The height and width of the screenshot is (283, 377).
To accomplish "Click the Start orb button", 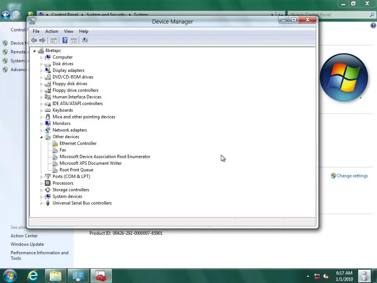I will tap(10, 276).
